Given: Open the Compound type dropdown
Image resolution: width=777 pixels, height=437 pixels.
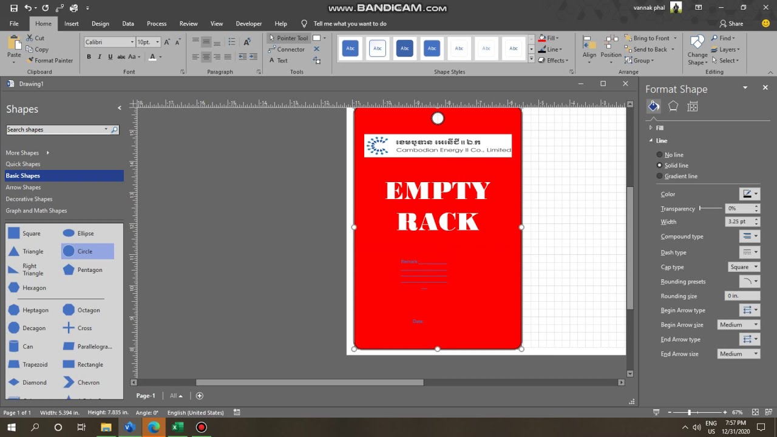Looking at the screenshot, I should coord(749,236).
